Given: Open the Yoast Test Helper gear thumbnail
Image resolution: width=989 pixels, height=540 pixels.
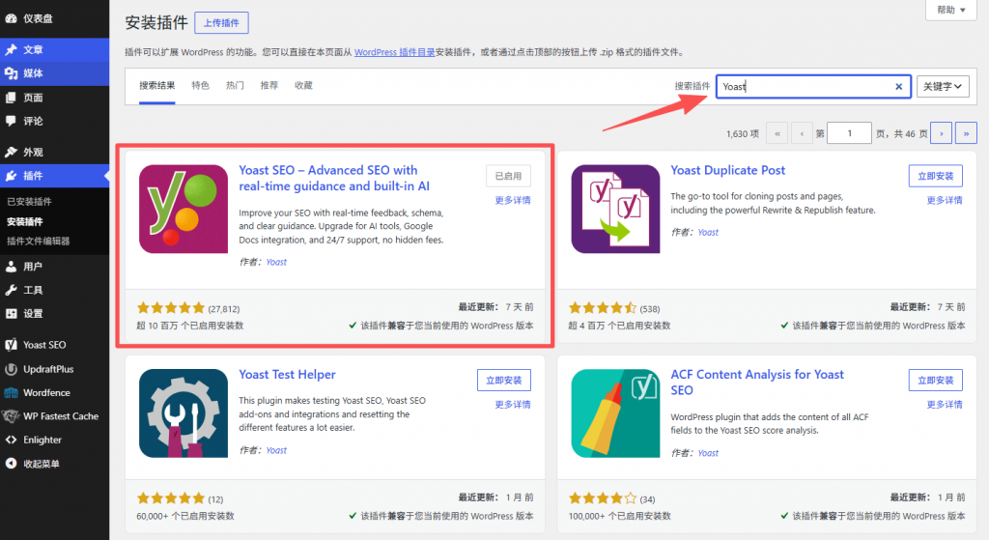Looking at the screenshot, I should [184, 413].
